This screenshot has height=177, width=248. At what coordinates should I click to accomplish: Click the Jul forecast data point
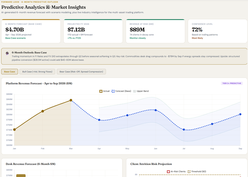pyautogui.click(x=184, y=130)
